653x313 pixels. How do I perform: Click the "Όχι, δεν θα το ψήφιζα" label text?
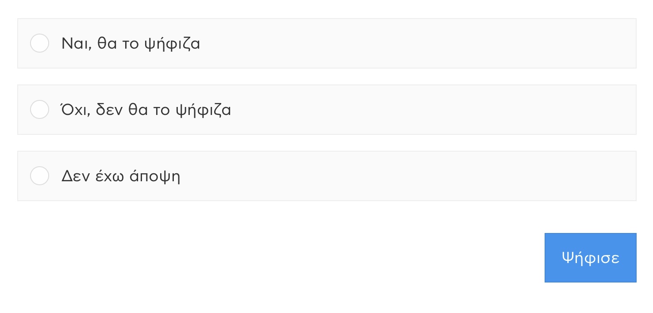[x=146, y=110]
